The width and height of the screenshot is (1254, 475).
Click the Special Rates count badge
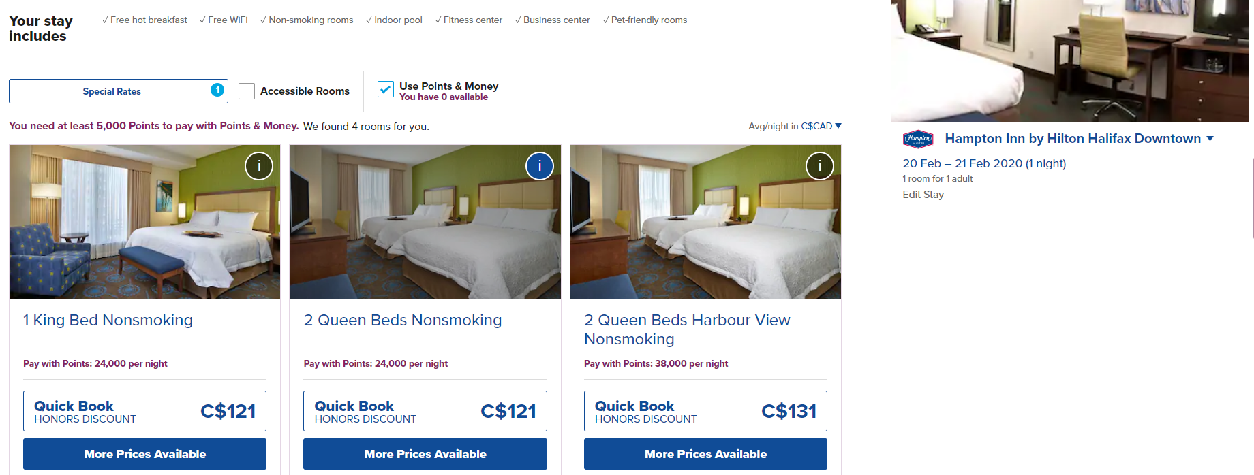217,90
